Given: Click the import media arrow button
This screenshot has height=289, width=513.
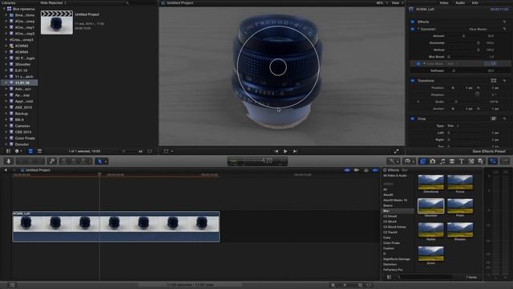Looking at the screenshot, I should click(x=9, y=161).
